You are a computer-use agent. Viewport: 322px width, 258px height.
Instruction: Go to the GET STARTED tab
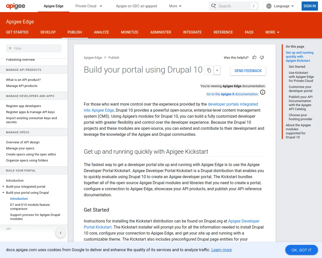[17, 32]
